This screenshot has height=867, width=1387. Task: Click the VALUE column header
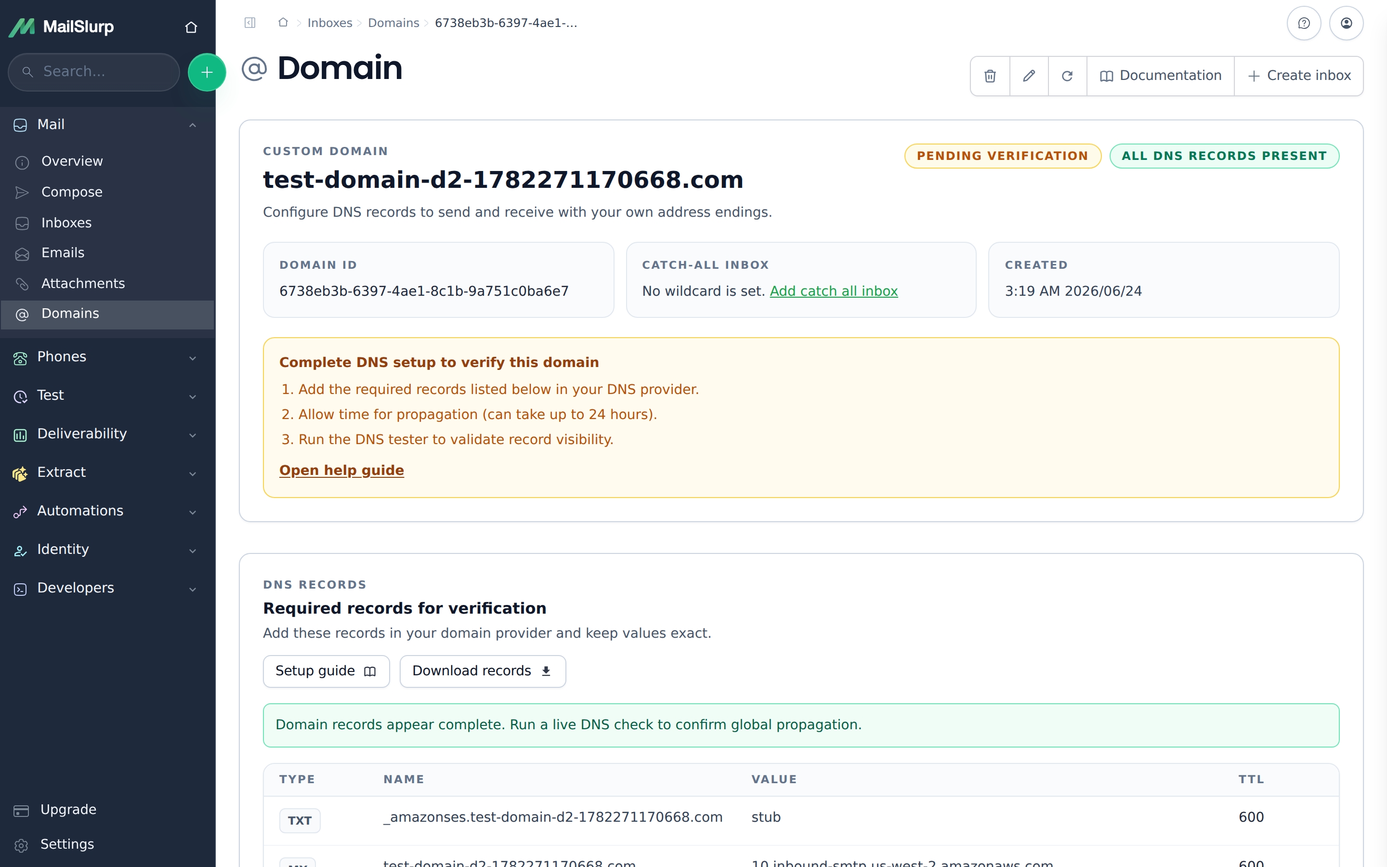coord(774,780)
